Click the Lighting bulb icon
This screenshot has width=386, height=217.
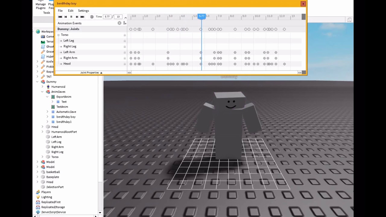pos(38,197)
